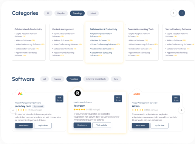This screenshot has width=195, height=144.
Task: Click Video Conferencing Software in Content Management card
Action: click(x=67, y=44)
